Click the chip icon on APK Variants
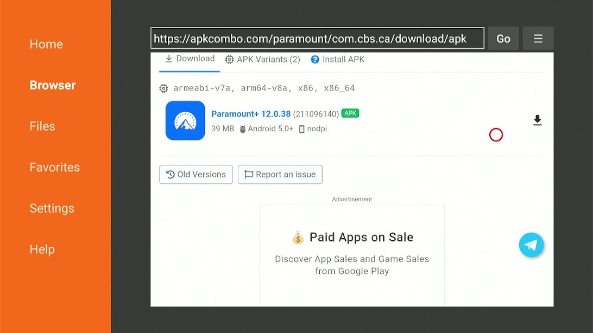 [x=229, y=60]
